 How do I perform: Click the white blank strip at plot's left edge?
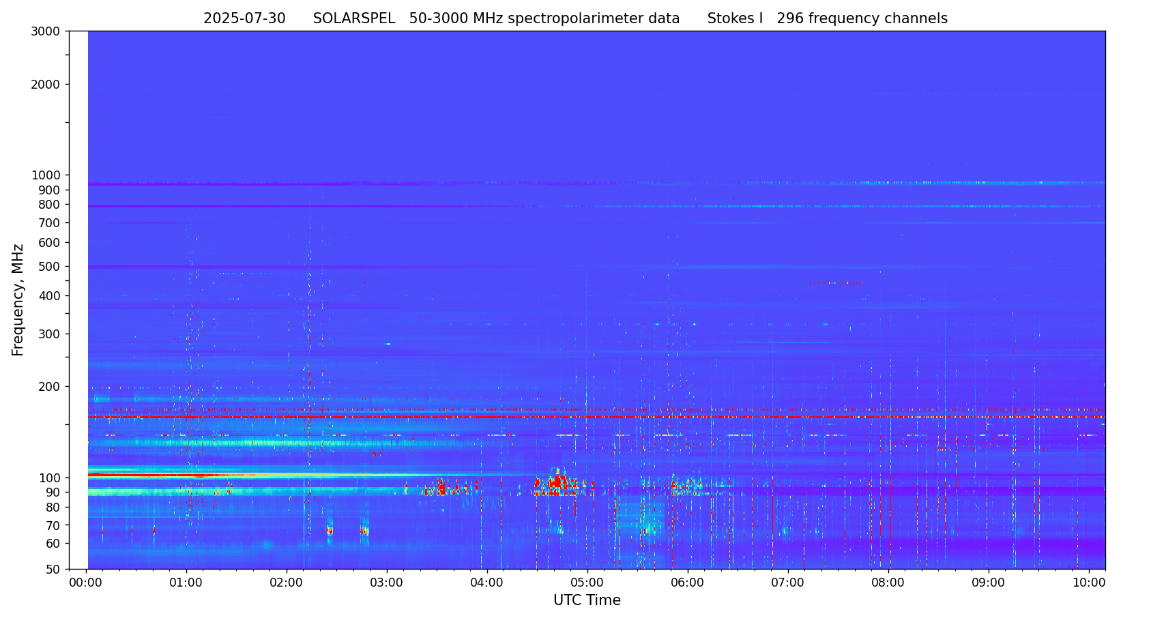[78, 299]
